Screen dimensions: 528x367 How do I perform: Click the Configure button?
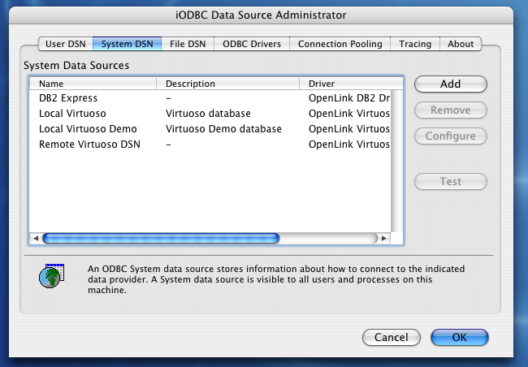pos(451,136)
